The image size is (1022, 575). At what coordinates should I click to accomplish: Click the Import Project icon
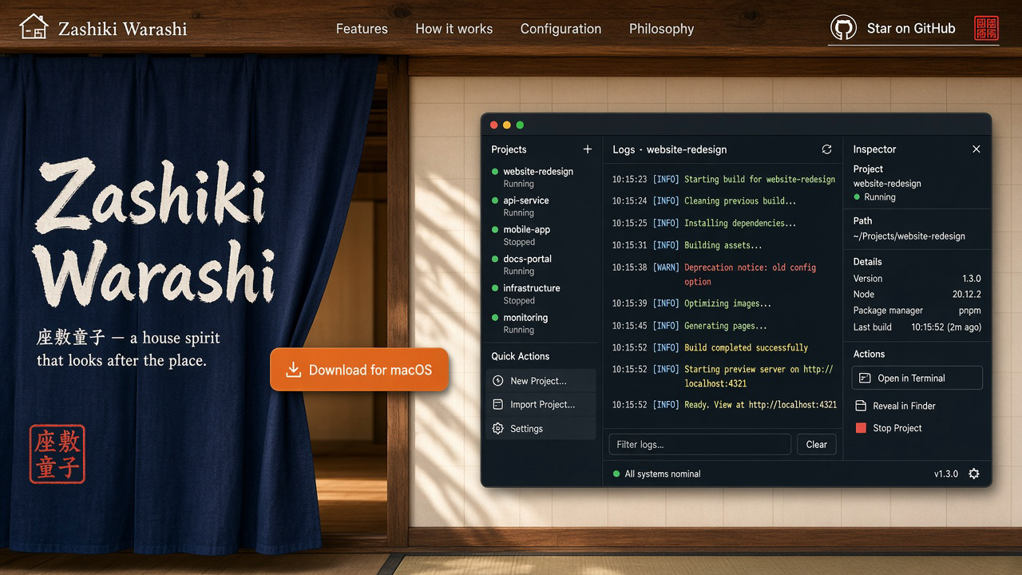pos(498,405)
